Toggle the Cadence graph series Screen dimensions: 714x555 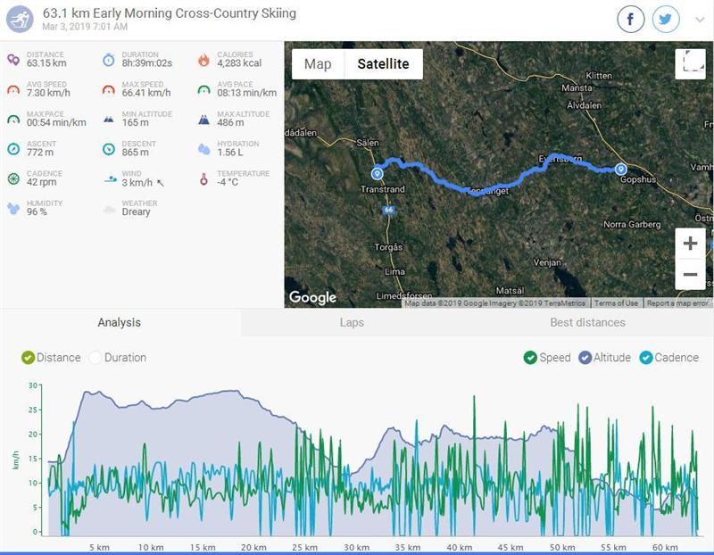[668, 358]
